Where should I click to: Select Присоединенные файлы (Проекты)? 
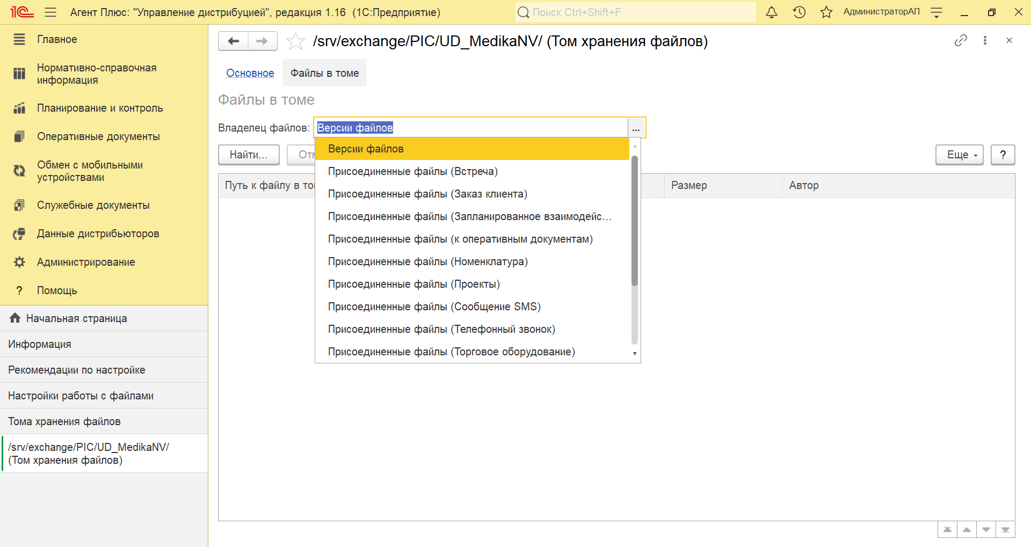coord(472,284)
